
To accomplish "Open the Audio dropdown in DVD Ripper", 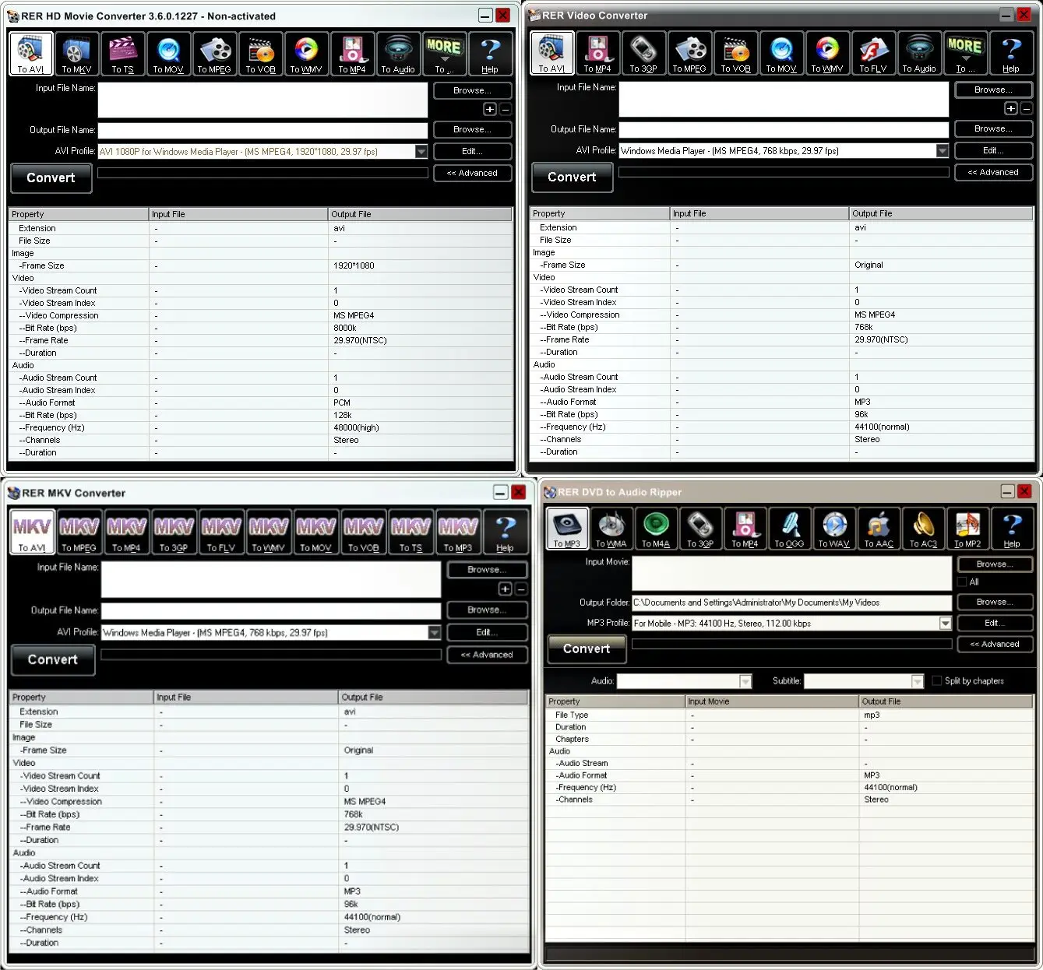I will (x=745, y=681).
